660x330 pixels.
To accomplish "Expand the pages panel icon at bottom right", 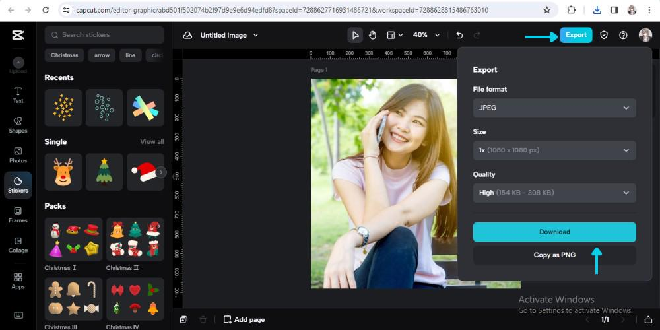I will tap(648, 320).
